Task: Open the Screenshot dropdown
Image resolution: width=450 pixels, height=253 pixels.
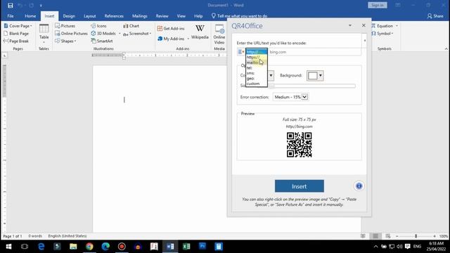Action: tap(137, 34)
